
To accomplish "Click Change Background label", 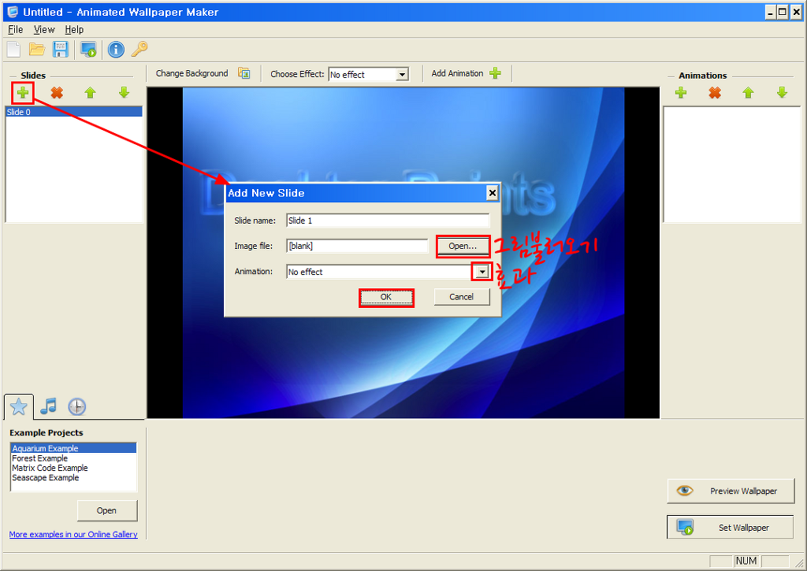I will pos(192,73).
